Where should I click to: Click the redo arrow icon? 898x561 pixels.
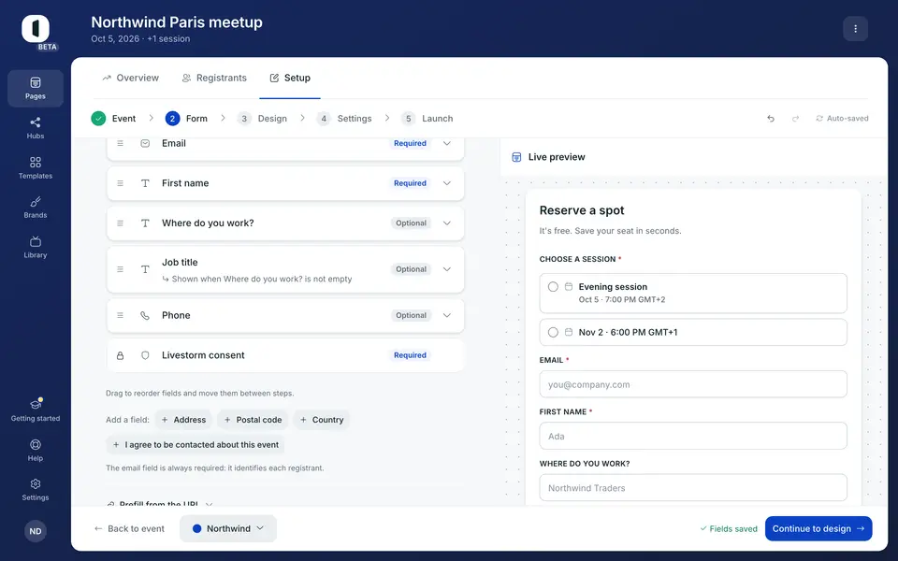pyautogui.click(x=795, y=119)
